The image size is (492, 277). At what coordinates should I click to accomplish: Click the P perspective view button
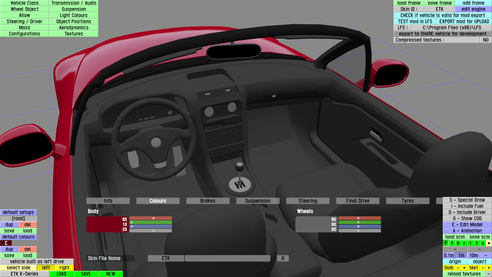tap(446, 243)
